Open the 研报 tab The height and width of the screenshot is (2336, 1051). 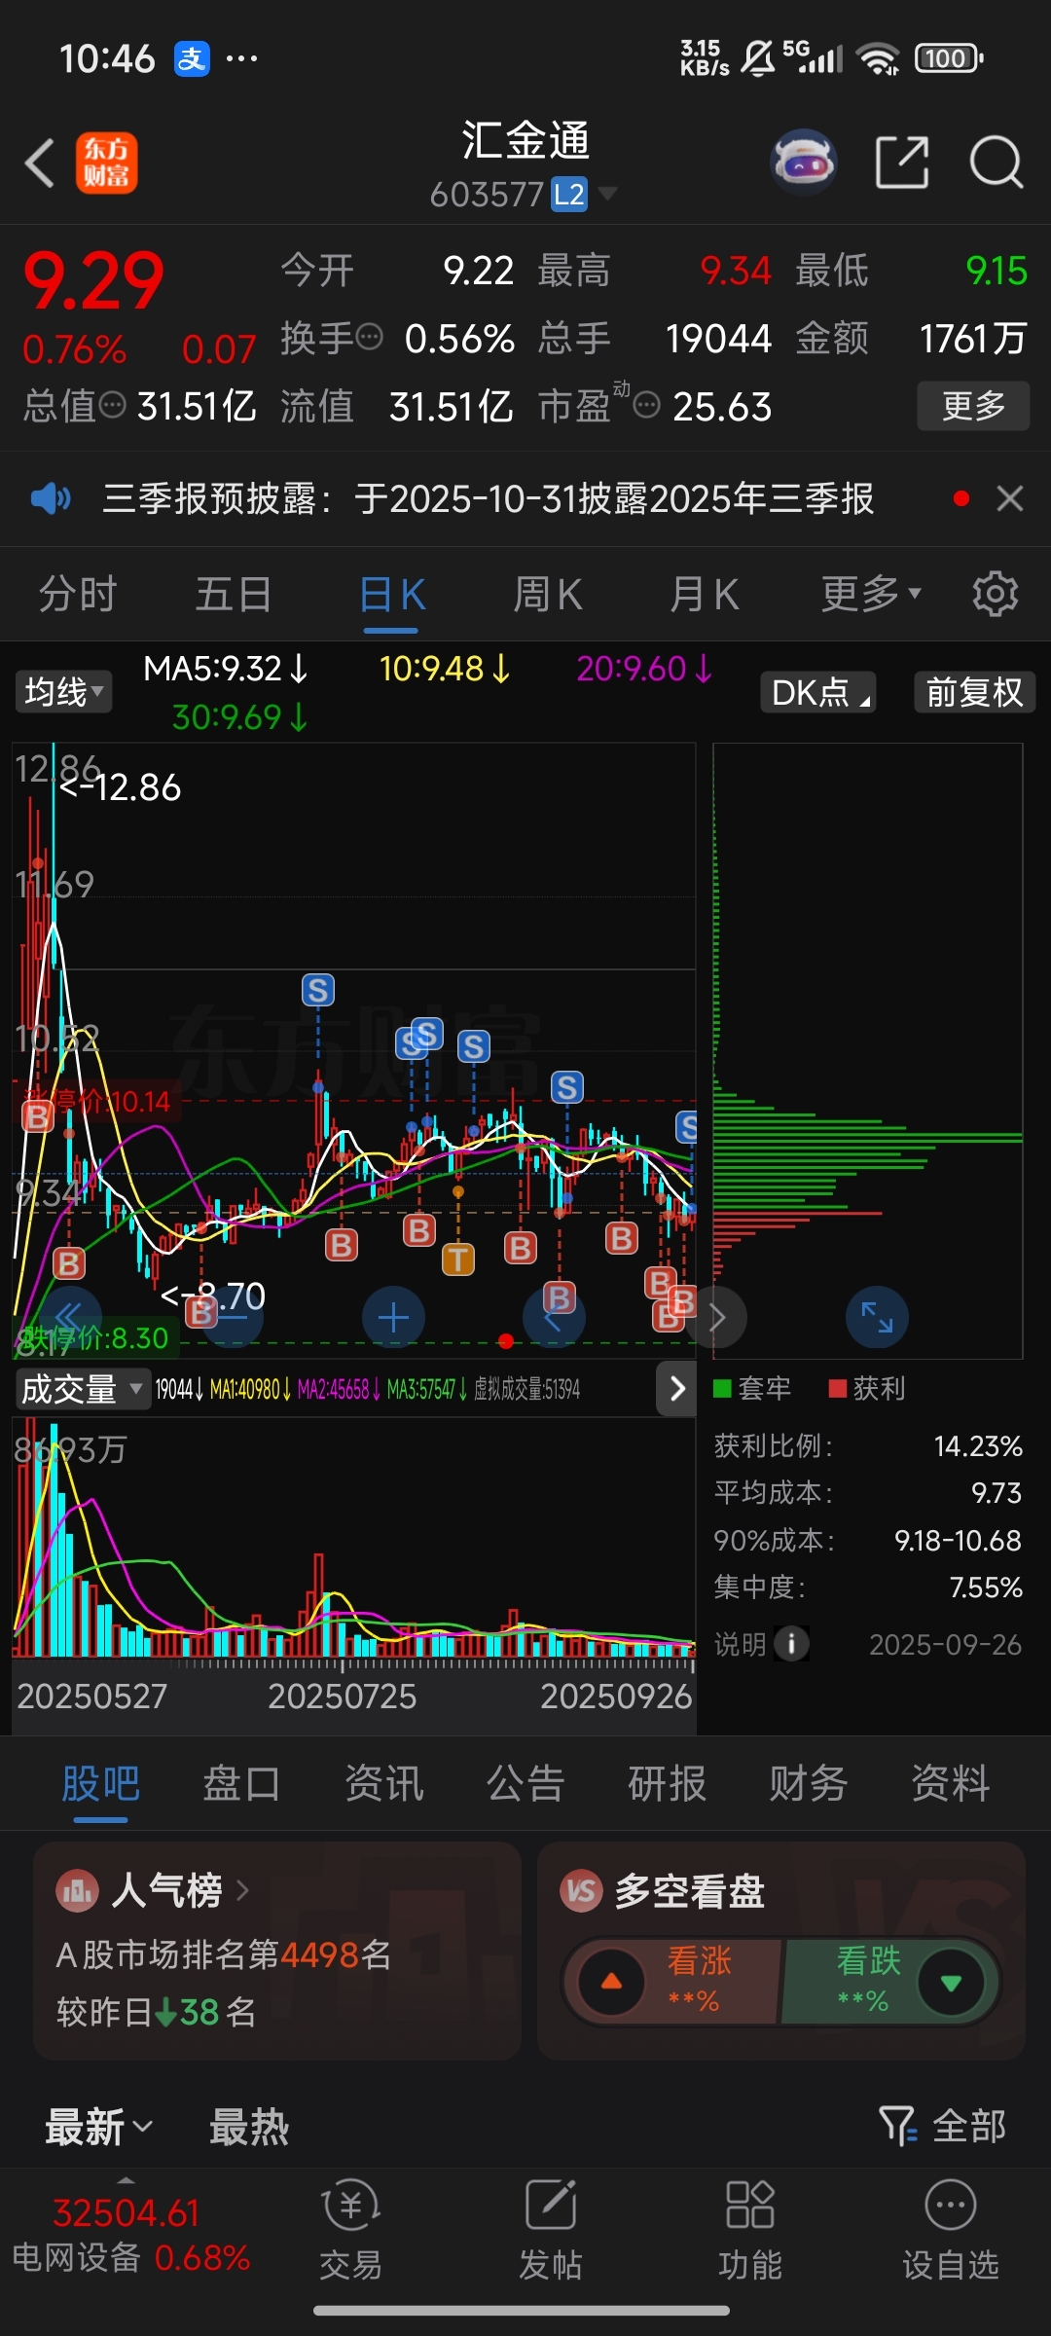point(667,1784)
